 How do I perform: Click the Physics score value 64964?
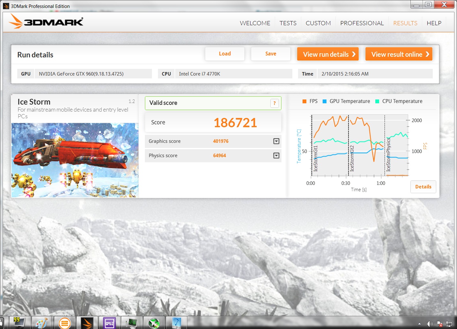220,156
